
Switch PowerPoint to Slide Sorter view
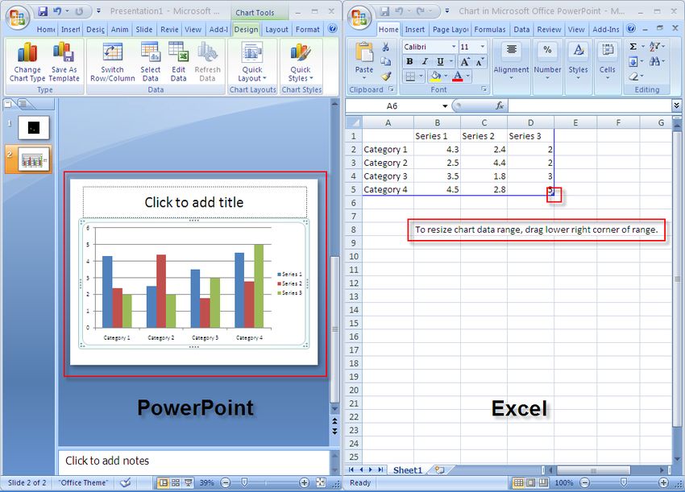click(x=176, y=482)
